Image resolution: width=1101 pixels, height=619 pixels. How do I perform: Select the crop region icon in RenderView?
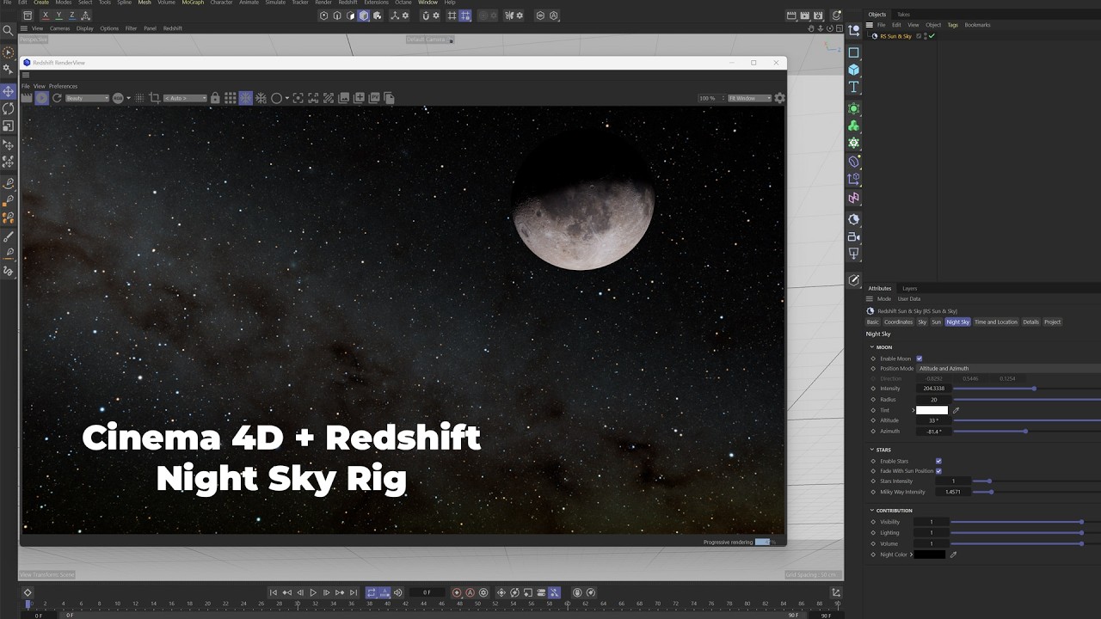pos(155,98)
